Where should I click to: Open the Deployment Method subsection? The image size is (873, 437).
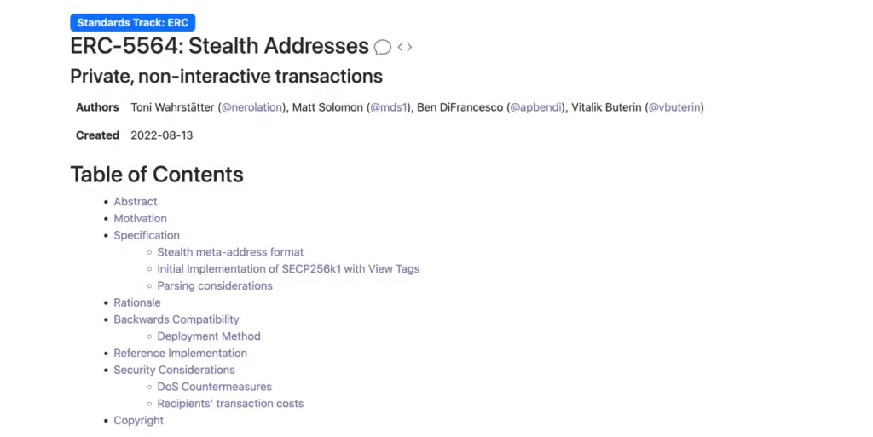click(209, 336)
